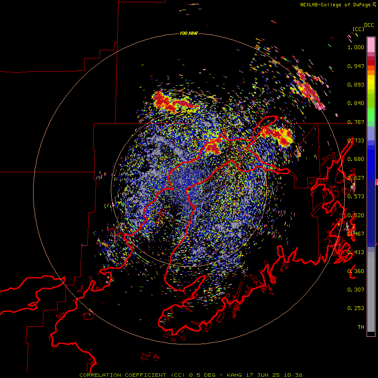Click the 0.573 legend value
This screenshot has height=378, width=378.
356,197
